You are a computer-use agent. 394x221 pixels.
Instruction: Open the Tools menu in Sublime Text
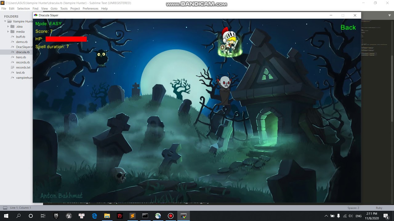point(64,9)
